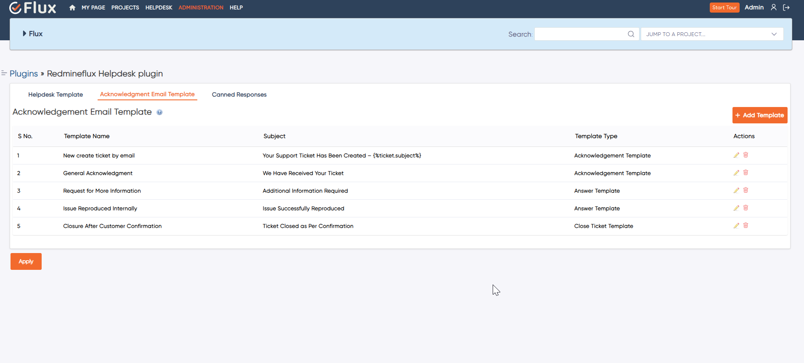Edit the General Acknowledgment template
Screen dimensions: 804x363
pos(736,173)
